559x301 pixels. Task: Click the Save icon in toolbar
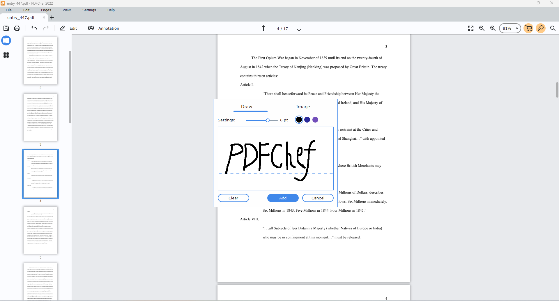(6, 28)
